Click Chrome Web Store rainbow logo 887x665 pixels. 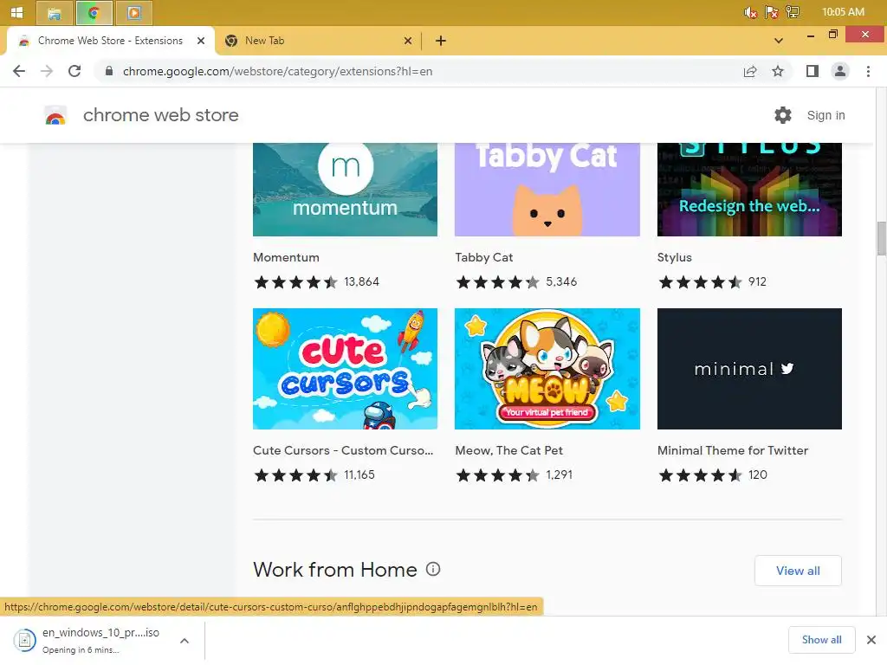(55, 115)
